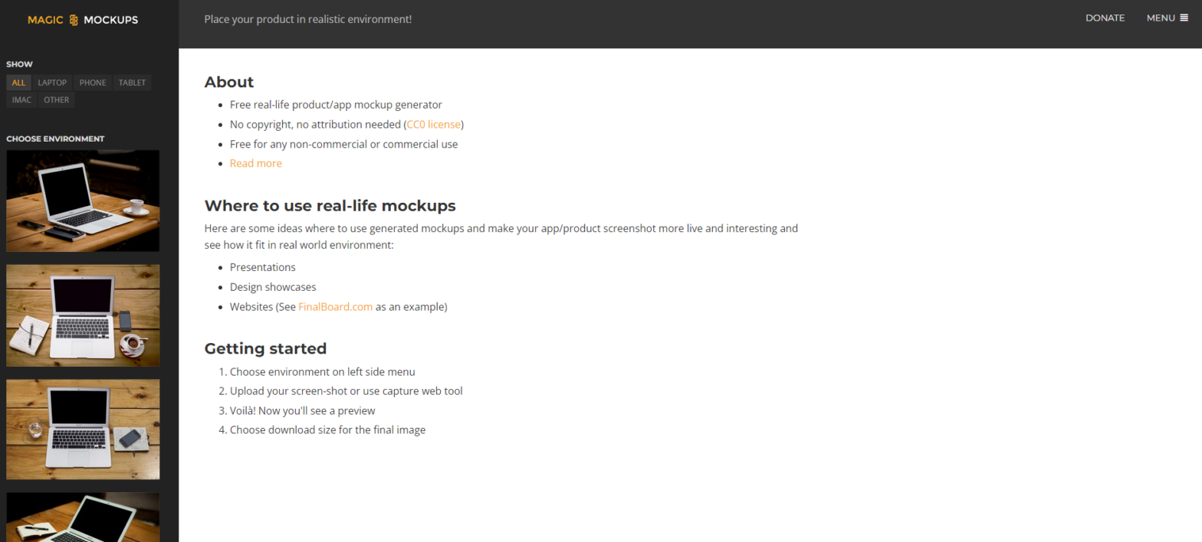Select the OTHER device filter
The height and width of the screenshot is (542, 1202).
(56, 100)
